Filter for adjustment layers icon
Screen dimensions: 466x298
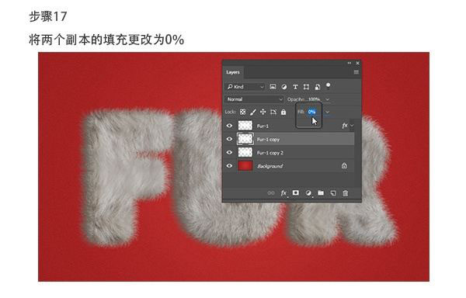coord(284,87)
